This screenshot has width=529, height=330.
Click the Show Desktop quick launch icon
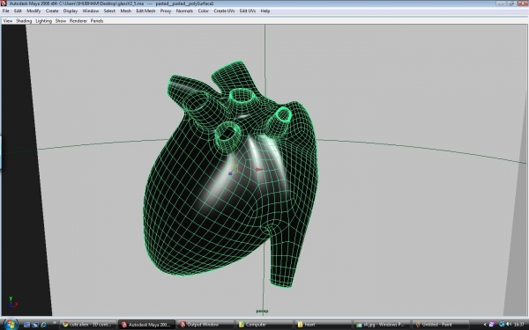click(27, 325)
